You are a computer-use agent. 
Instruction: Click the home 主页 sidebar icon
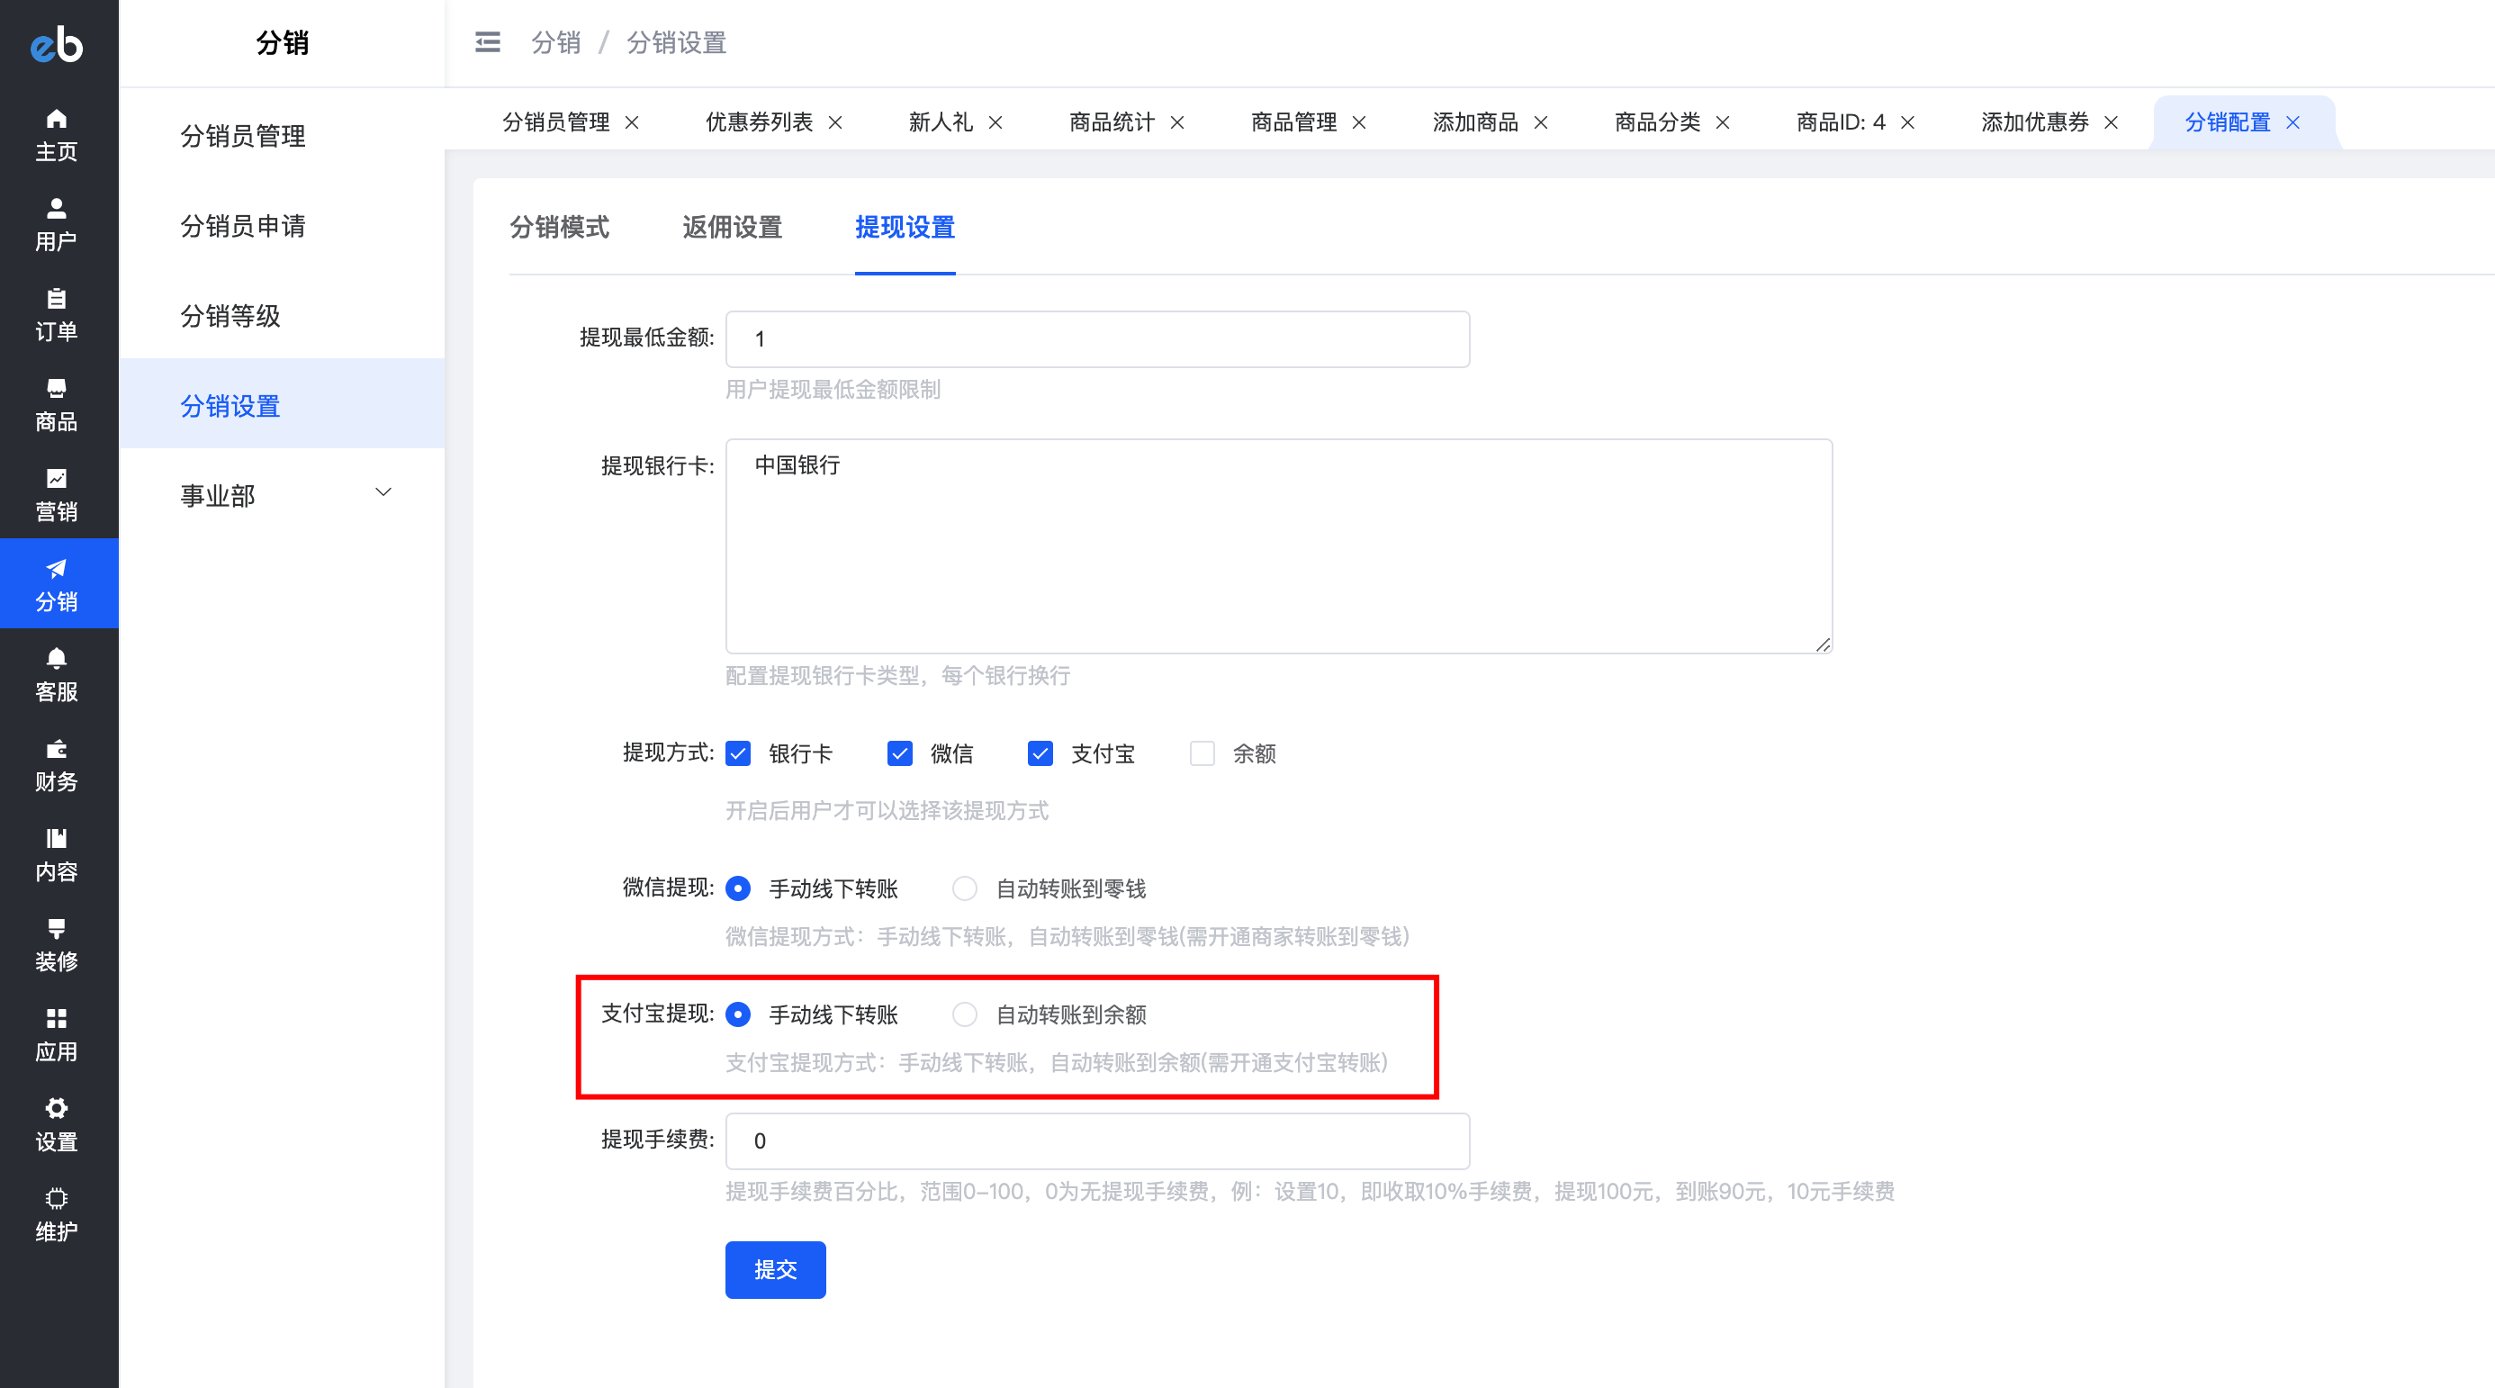pos(56,119)
